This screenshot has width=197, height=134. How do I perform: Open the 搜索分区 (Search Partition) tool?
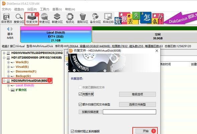coord(19,18)
